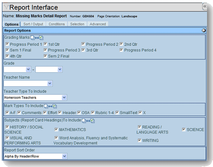Check all Grading Marks with the green-check icon
This screenshot has height=167, width=213.
41,38
